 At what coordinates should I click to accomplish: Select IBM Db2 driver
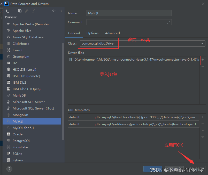tap(32, 82)
